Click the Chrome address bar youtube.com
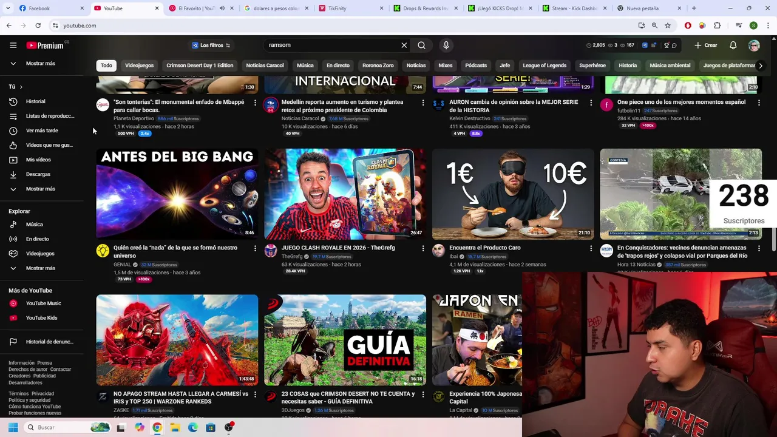Screen dimensions: 777x437 pos(343,25)
